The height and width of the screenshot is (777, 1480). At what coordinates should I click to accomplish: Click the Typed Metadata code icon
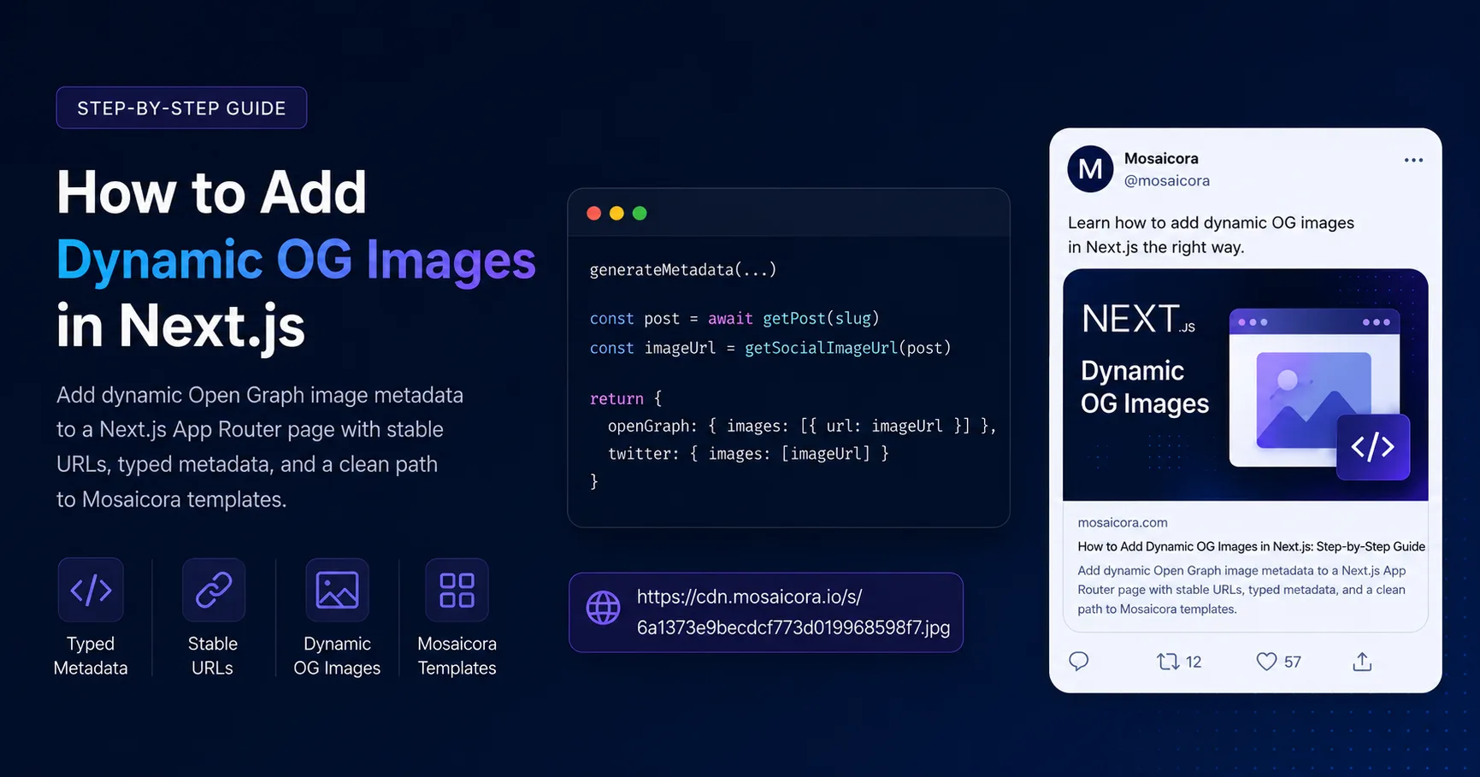(91, 590)
